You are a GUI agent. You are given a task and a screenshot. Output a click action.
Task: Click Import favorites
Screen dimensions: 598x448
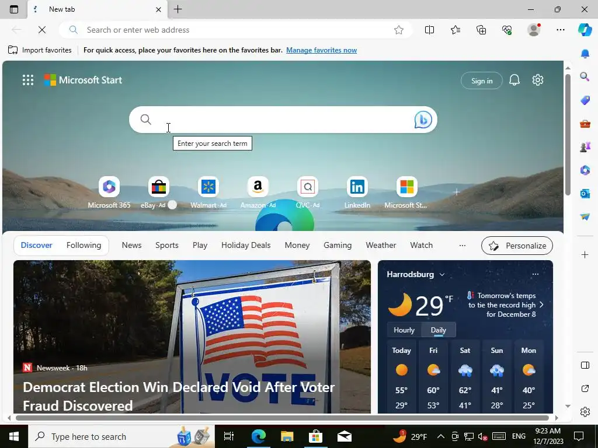click(x=40, y=50)
